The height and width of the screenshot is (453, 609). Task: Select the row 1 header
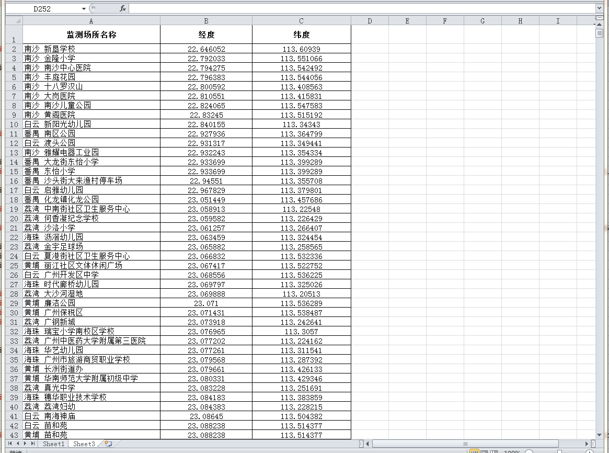tap(14, 34)
